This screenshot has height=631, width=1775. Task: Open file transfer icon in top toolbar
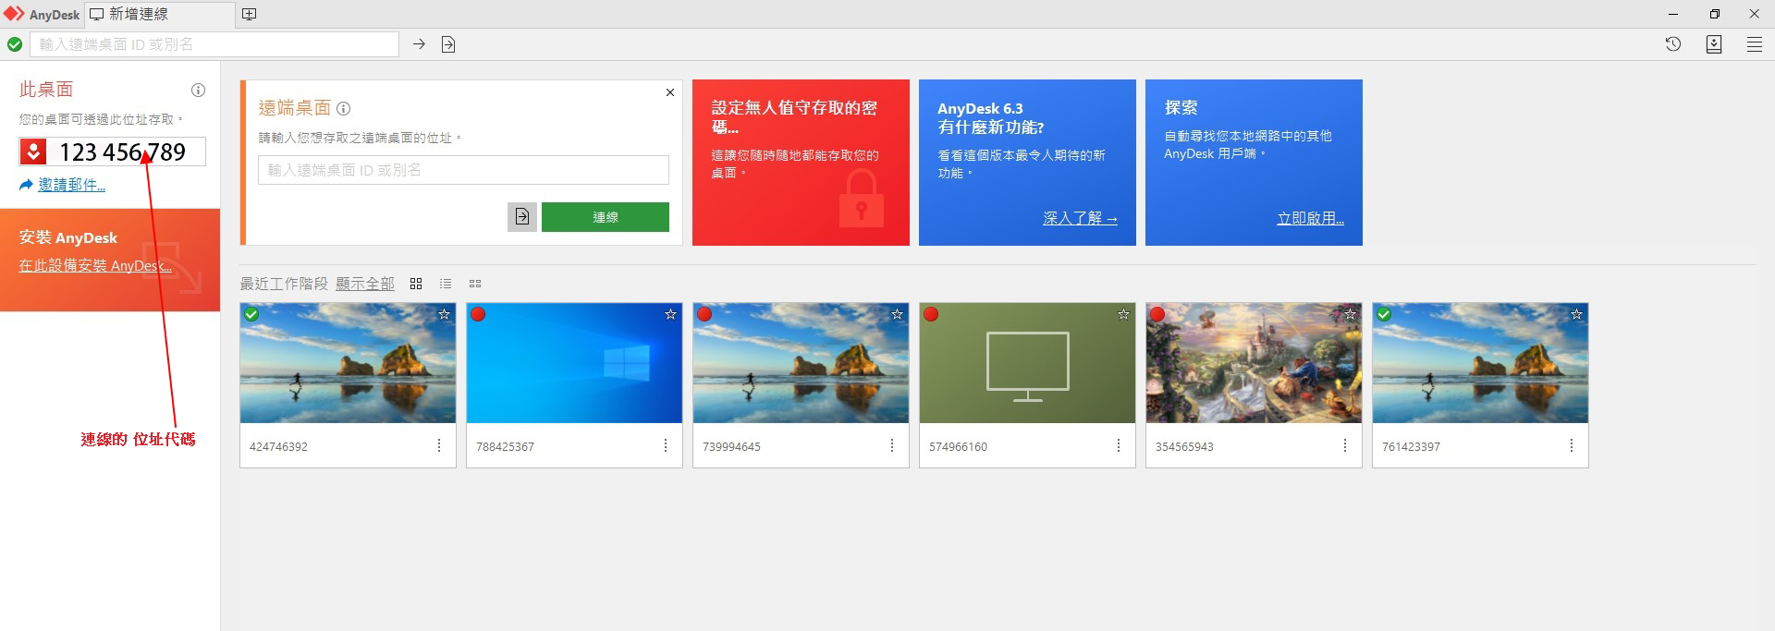click(448, 44)
